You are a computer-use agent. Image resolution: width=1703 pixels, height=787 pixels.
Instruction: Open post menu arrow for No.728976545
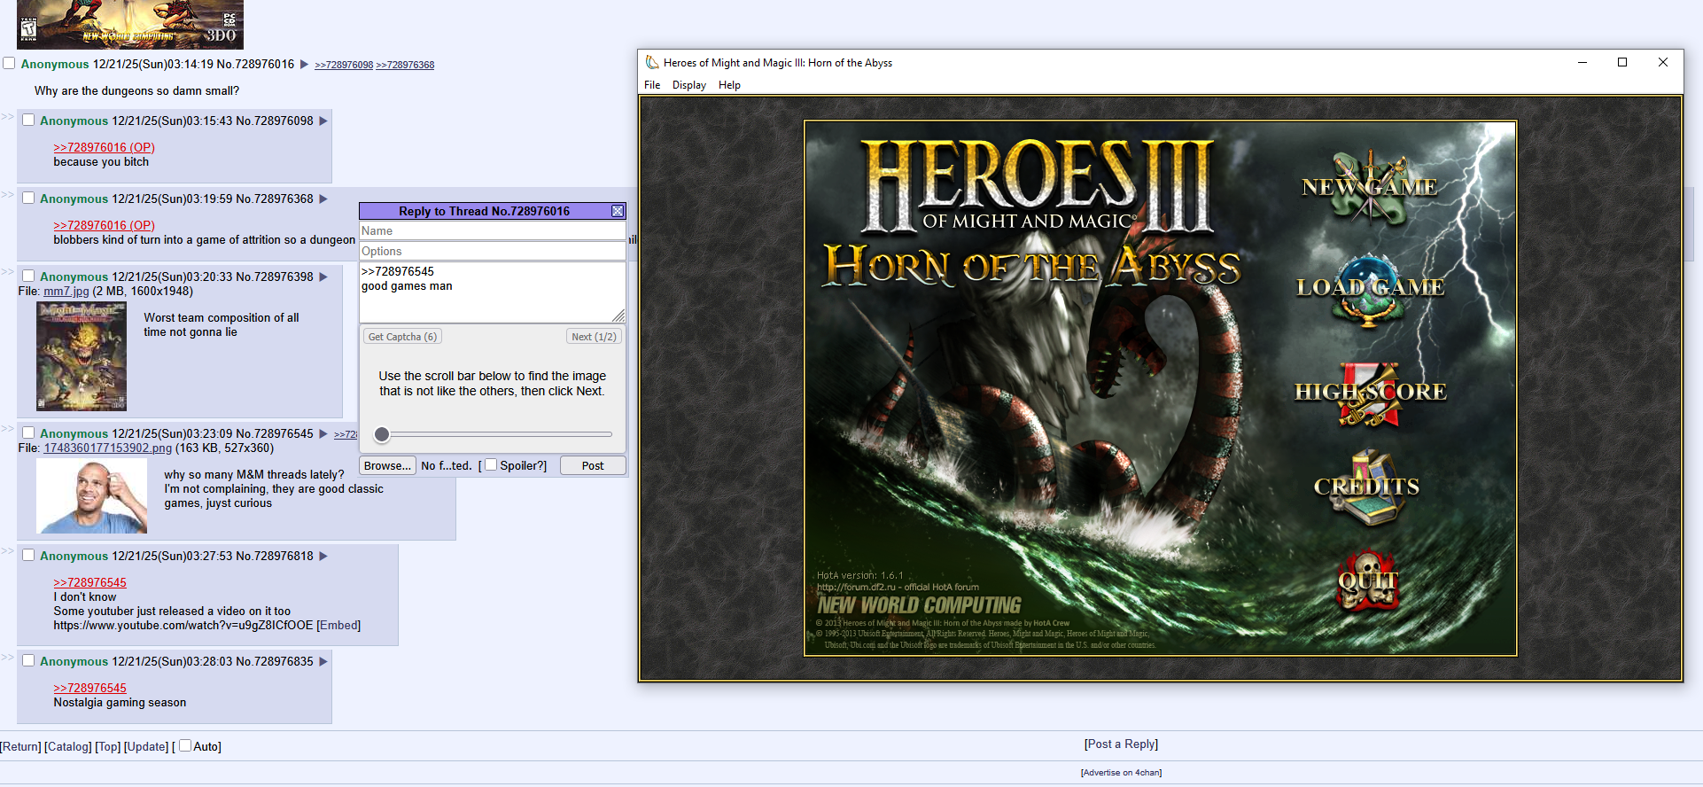pos(323,433)
